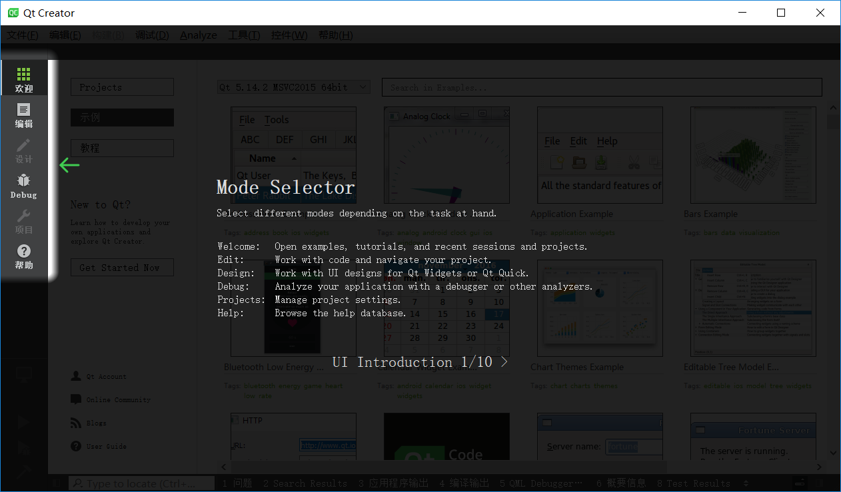This screenshot has height=492, width=841.
Task: Open the 帮助 (Help) mode icon
Action: [x=24, y=253]
